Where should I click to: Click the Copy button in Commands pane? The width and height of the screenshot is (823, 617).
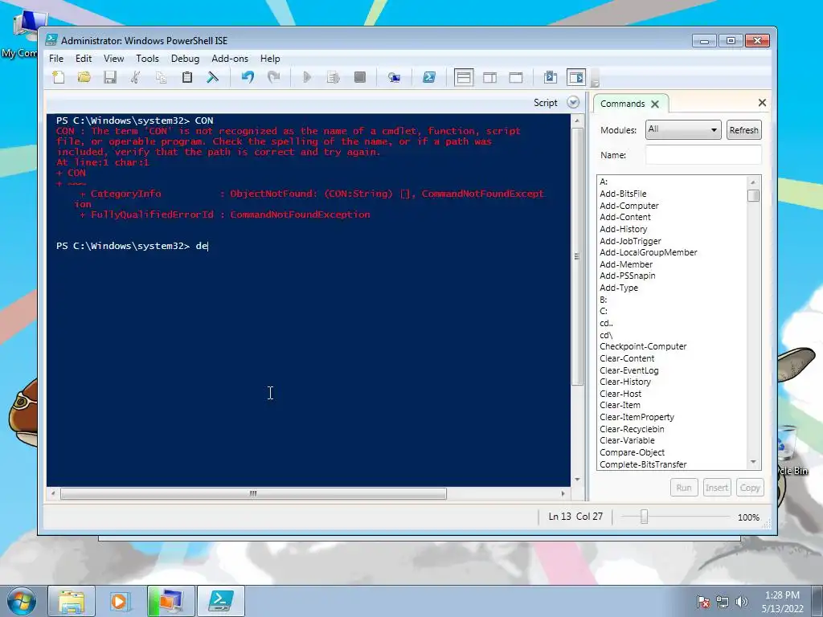click(x=750, y=488)
